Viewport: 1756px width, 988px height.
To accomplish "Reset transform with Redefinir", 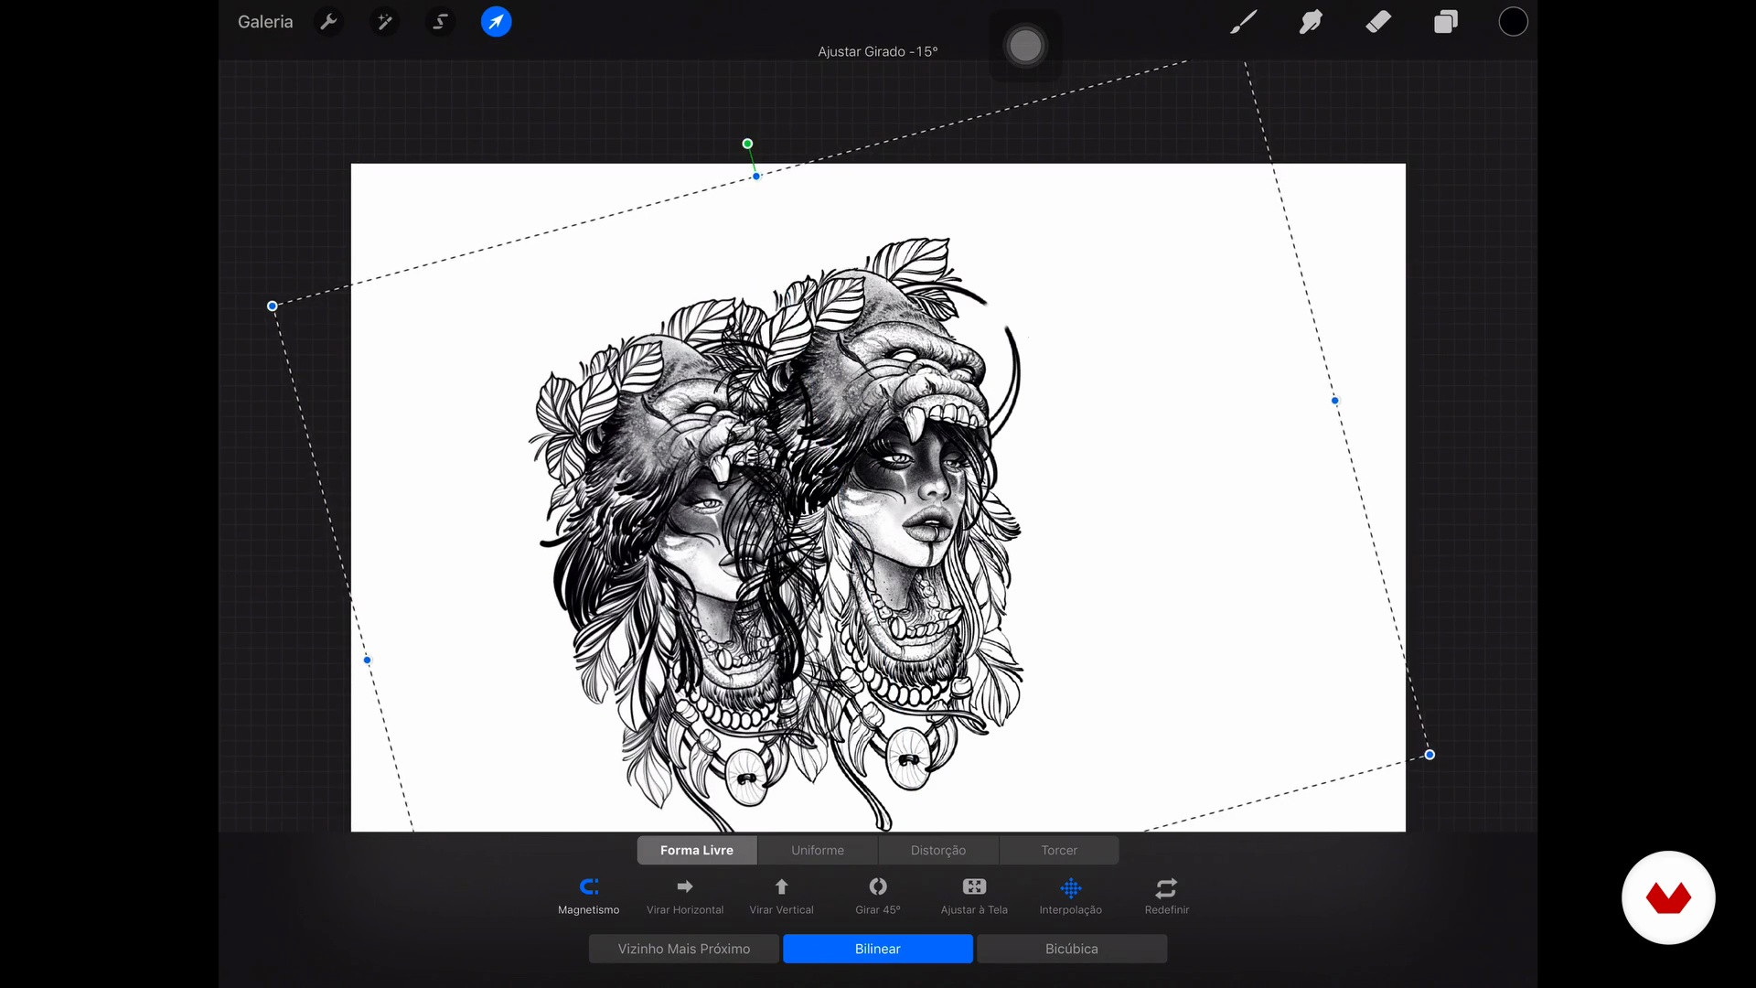I will [x=1167, y=897].
